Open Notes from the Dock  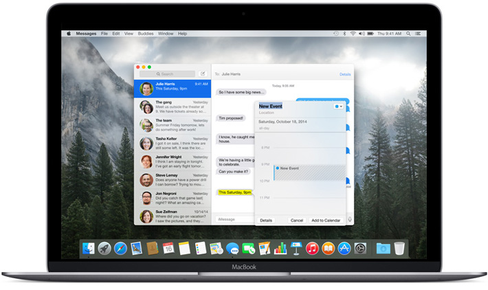click(184, 249)
